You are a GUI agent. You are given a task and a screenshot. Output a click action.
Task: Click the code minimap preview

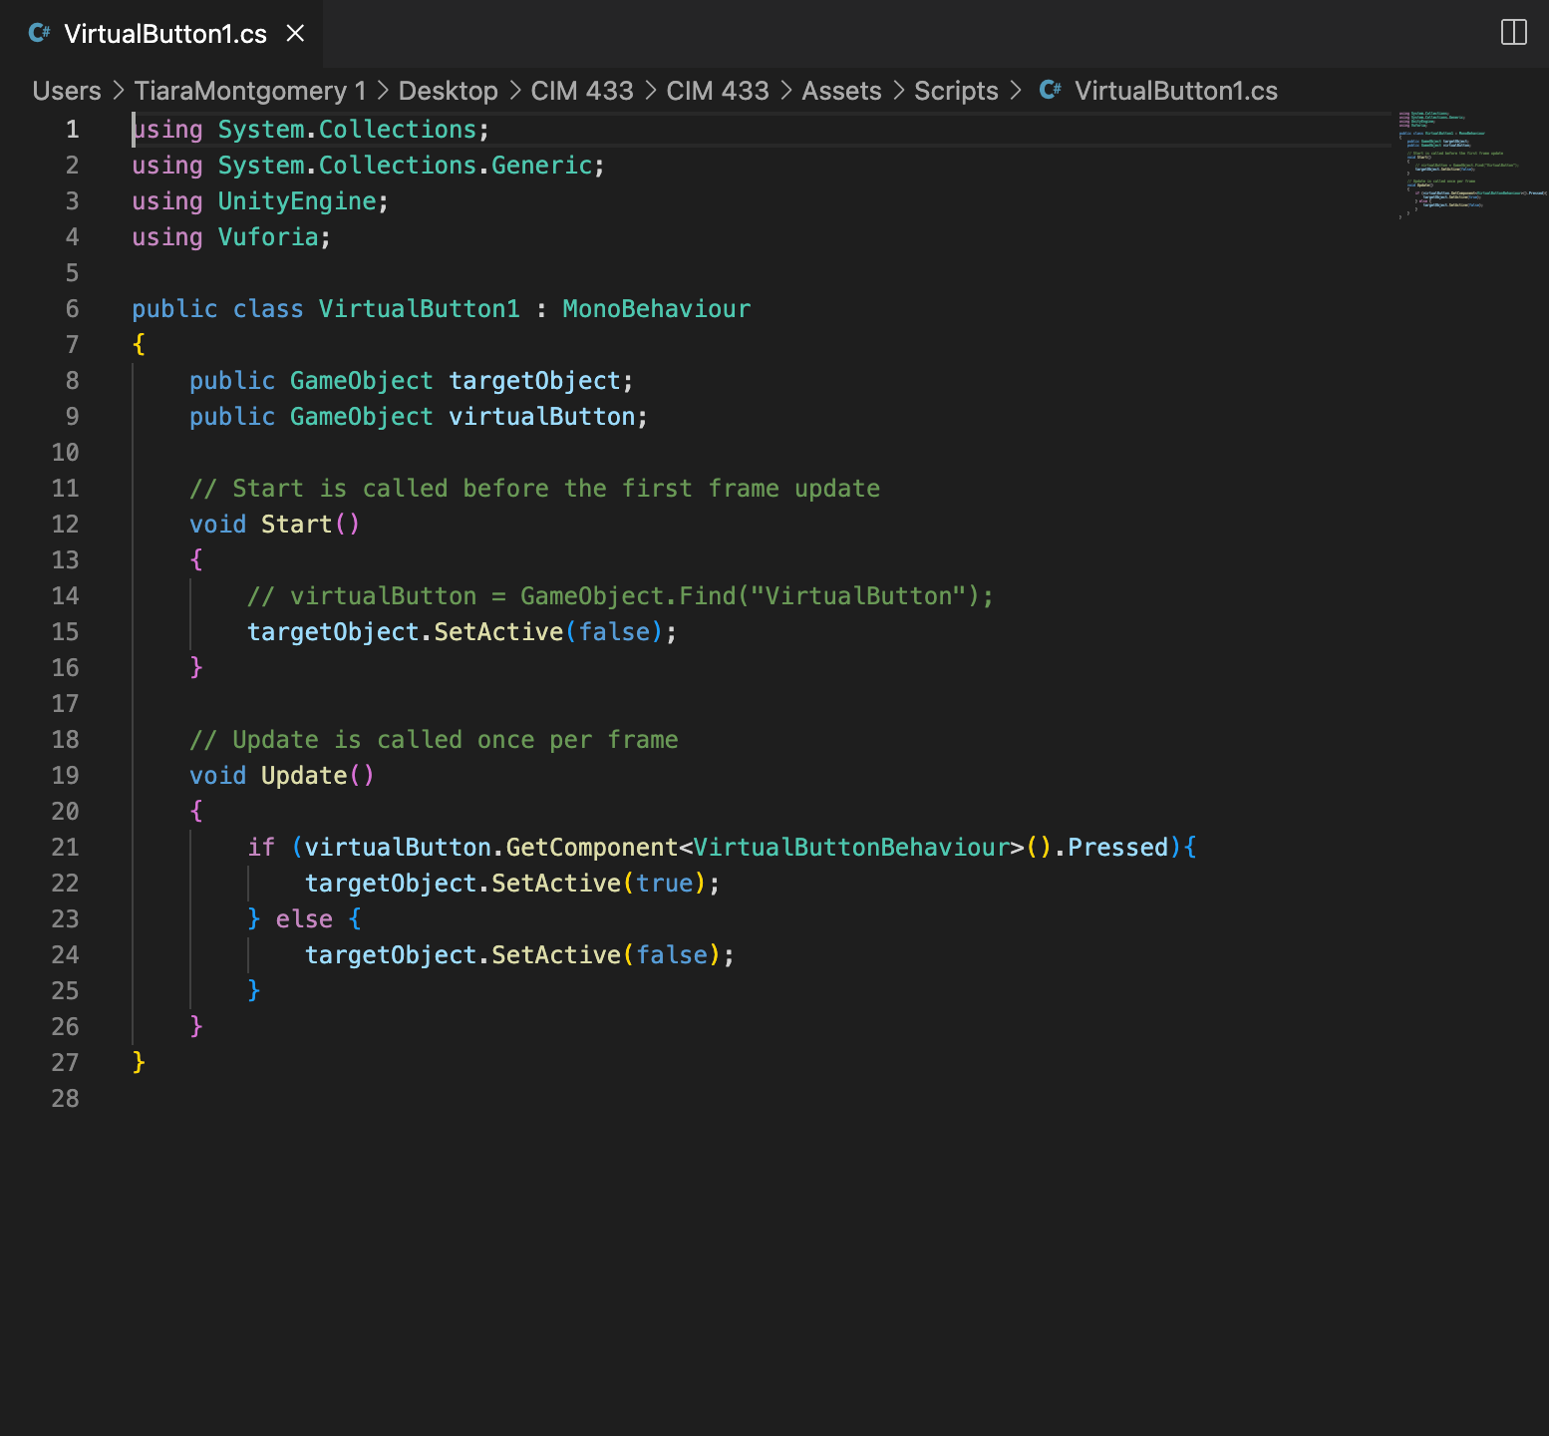(1471, 165)
